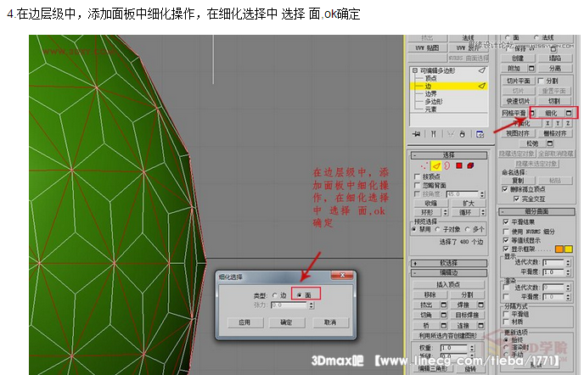The height and width of the screenshot is (375, 584).
Task: Toggle Show End Result icon
Action: [434, 134]
